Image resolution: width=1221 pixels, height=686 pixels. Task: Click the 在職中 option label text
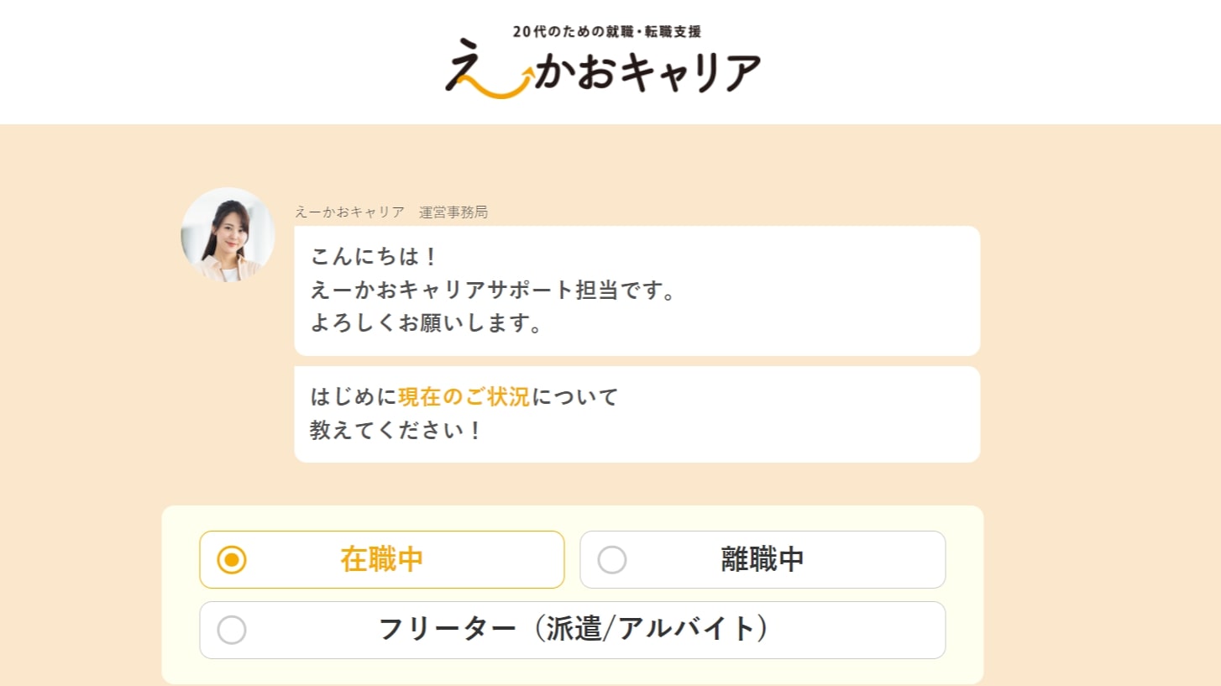381,560
